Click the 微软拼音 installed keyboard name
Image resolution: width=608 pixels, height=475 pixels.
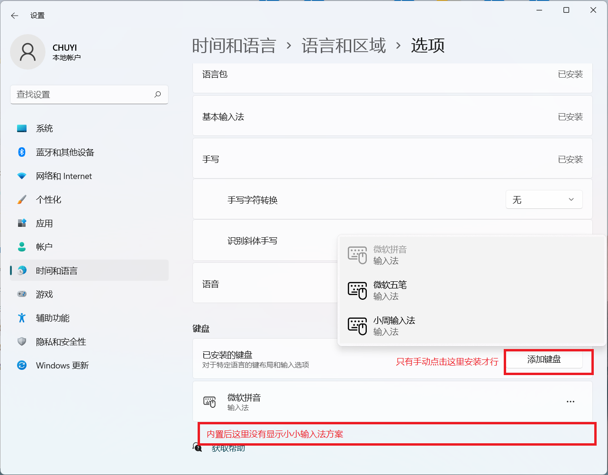point(244,397)
